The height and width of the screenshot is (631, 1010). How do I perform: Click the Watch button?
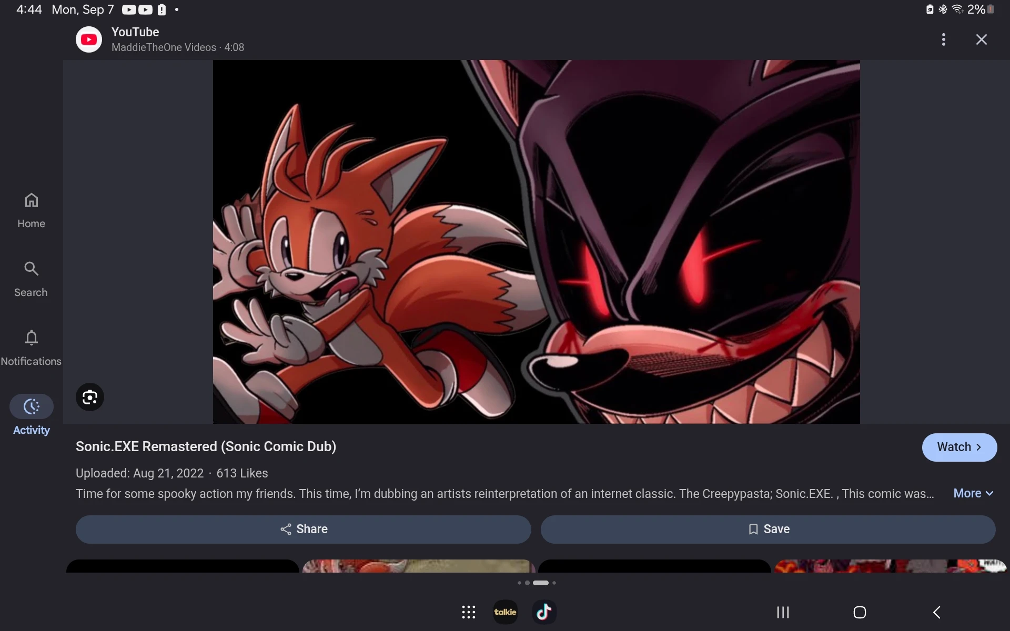coord(959,447)
